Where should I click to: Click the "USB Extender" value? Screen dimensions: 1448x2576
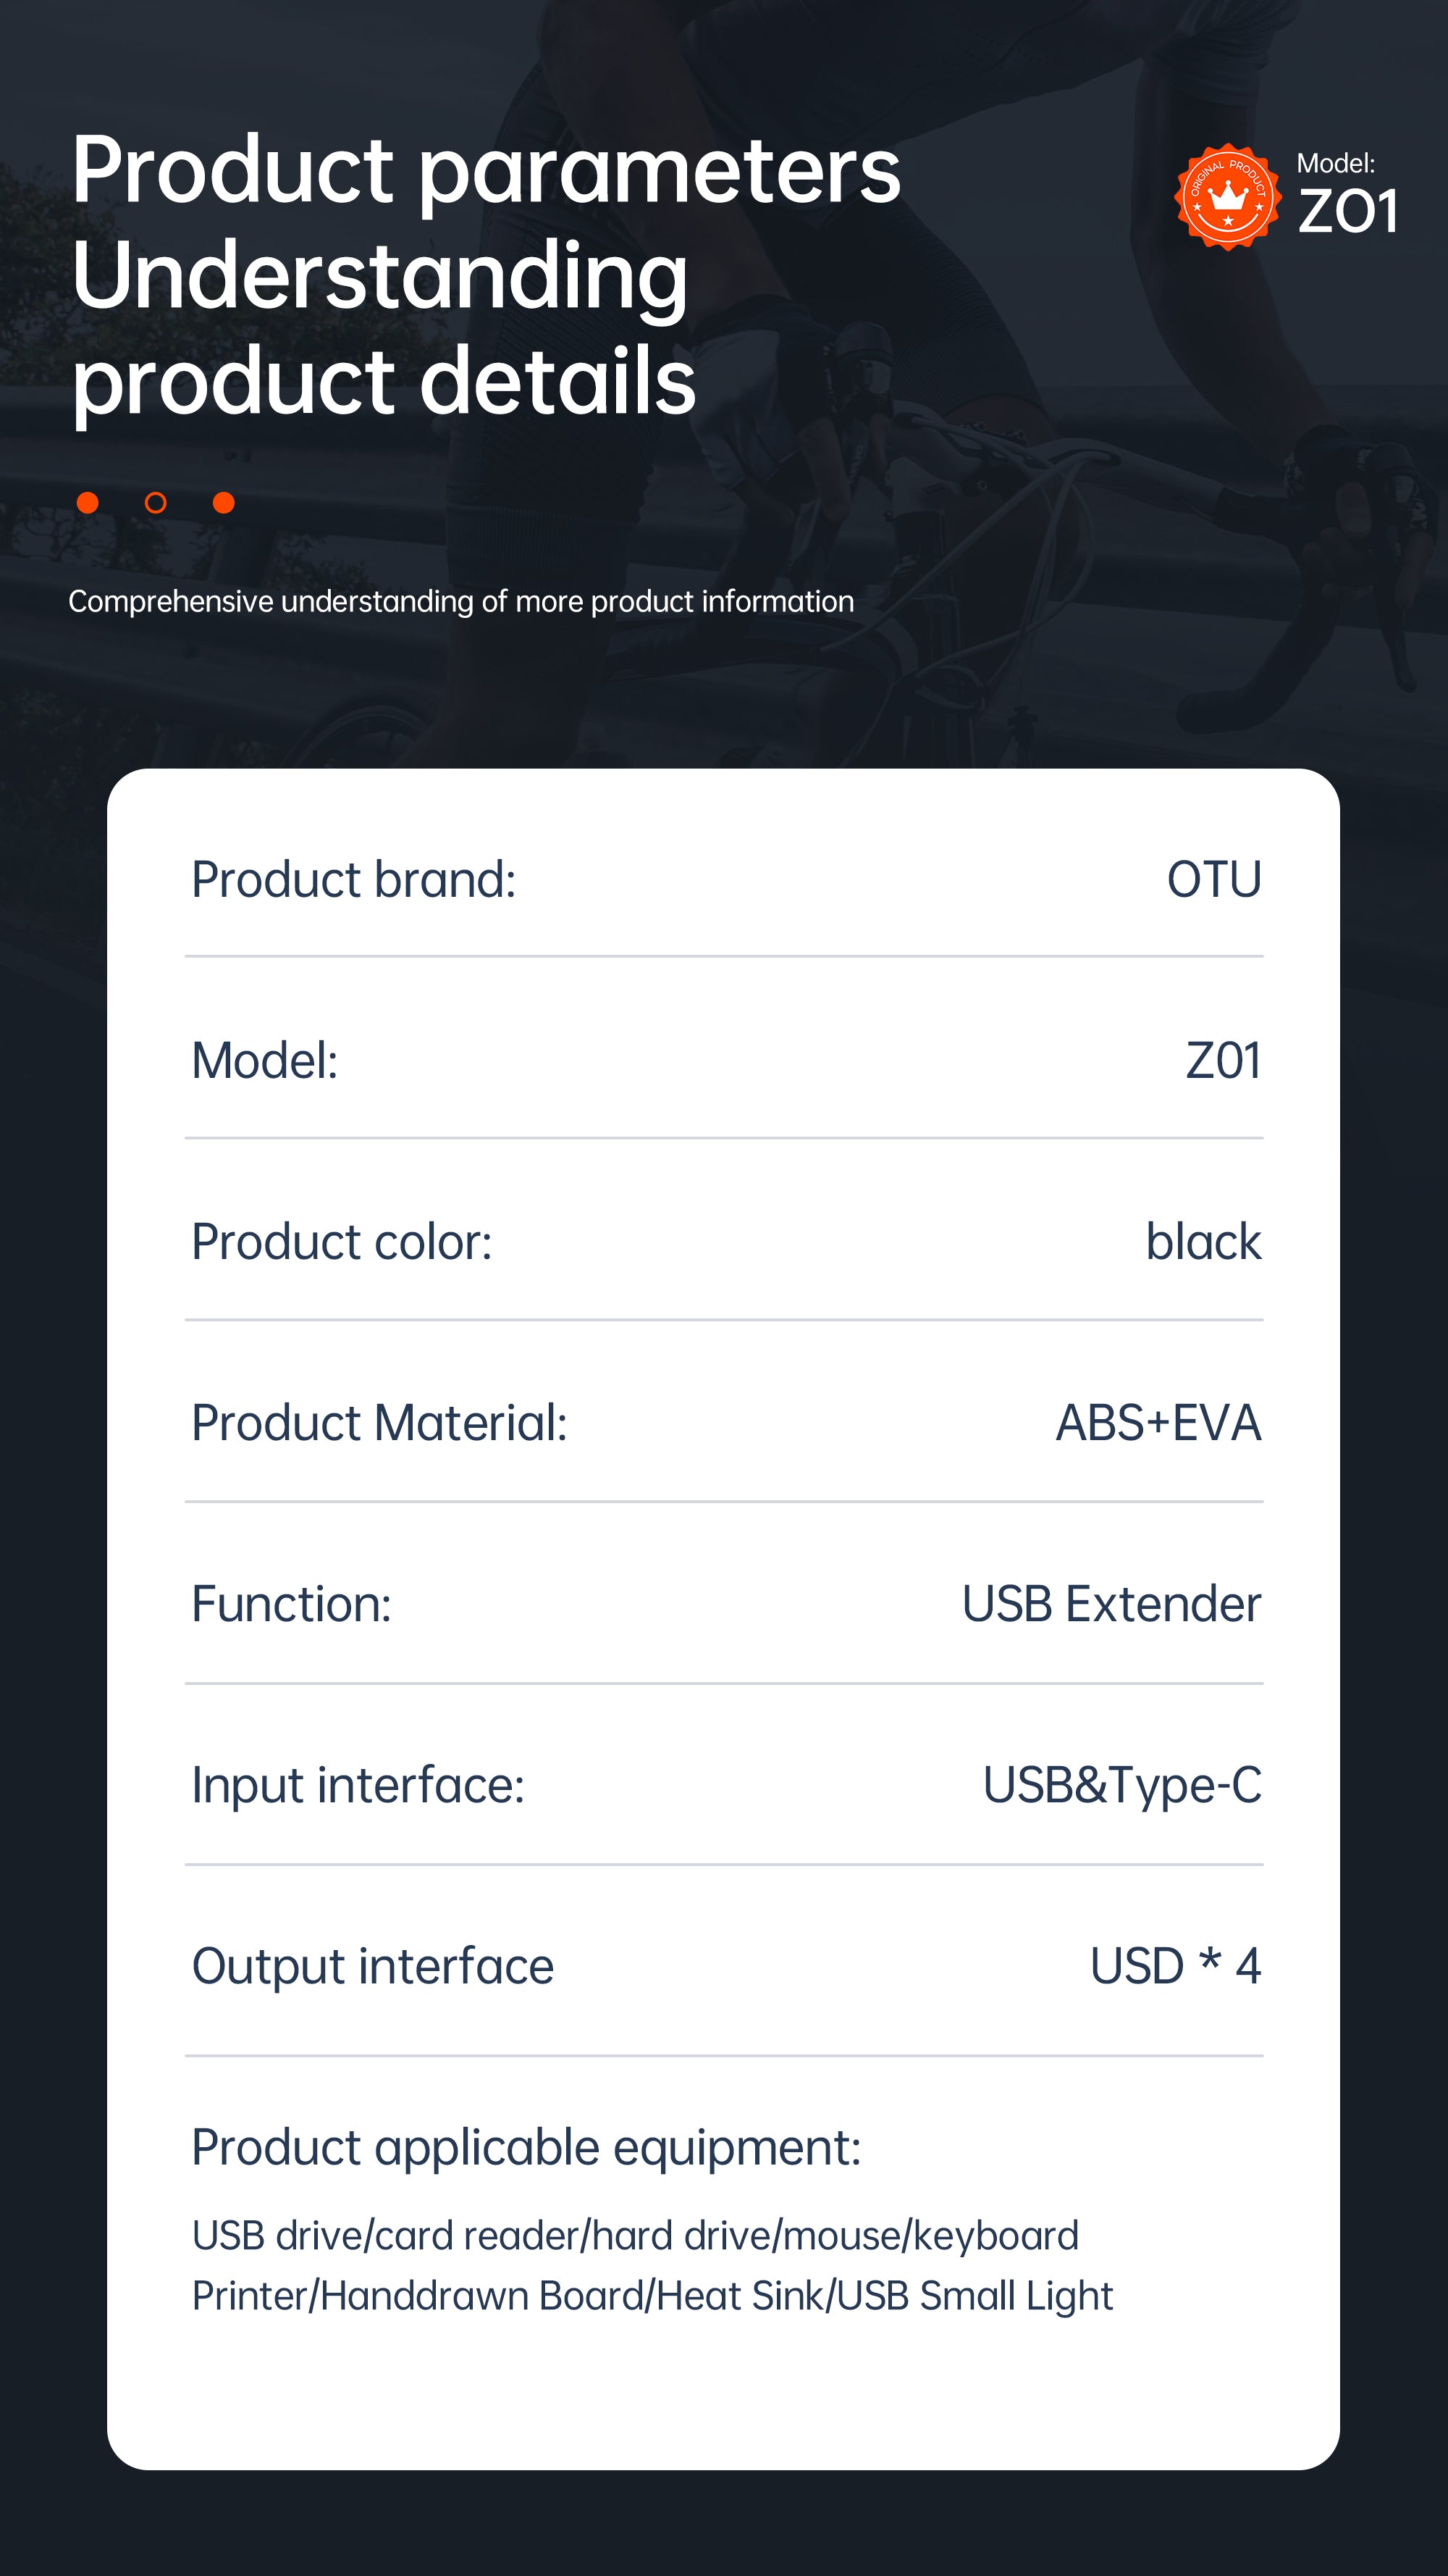(x=1111, y=1604)
